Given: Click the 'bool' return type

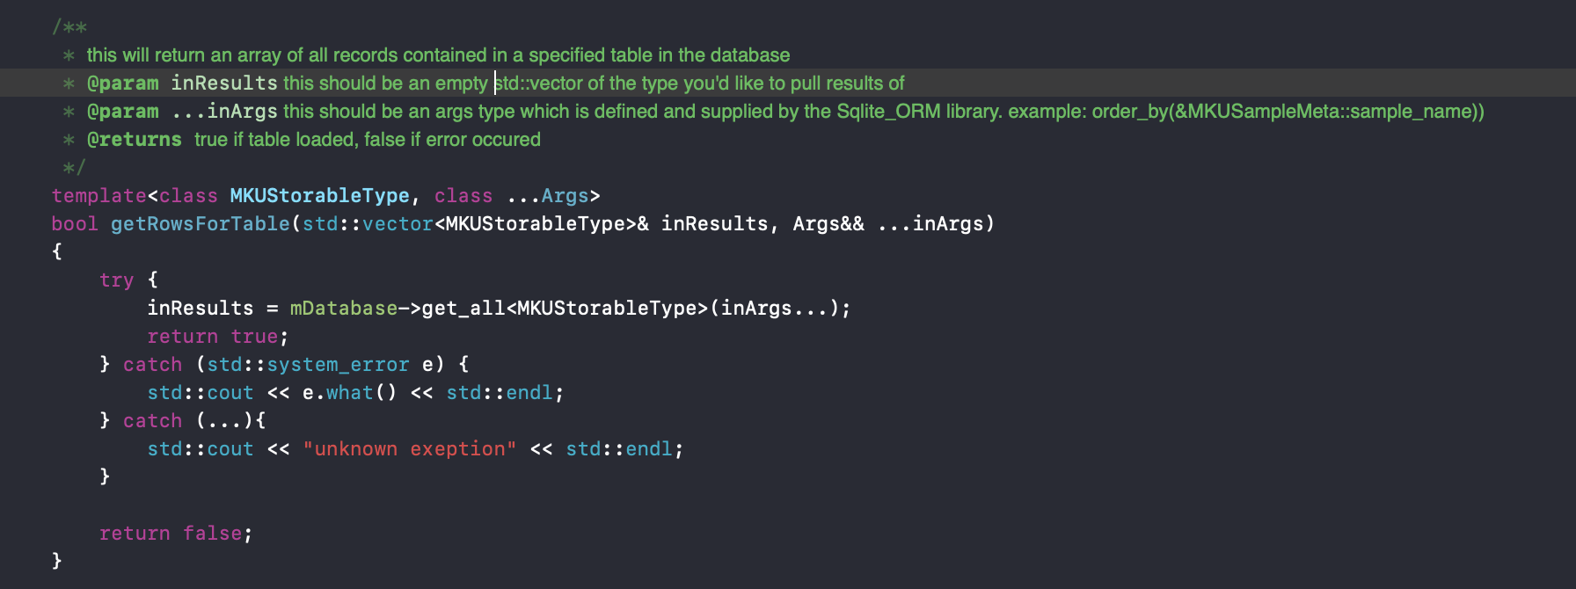Looking at the screenshot, I should [x=75, y=223].
